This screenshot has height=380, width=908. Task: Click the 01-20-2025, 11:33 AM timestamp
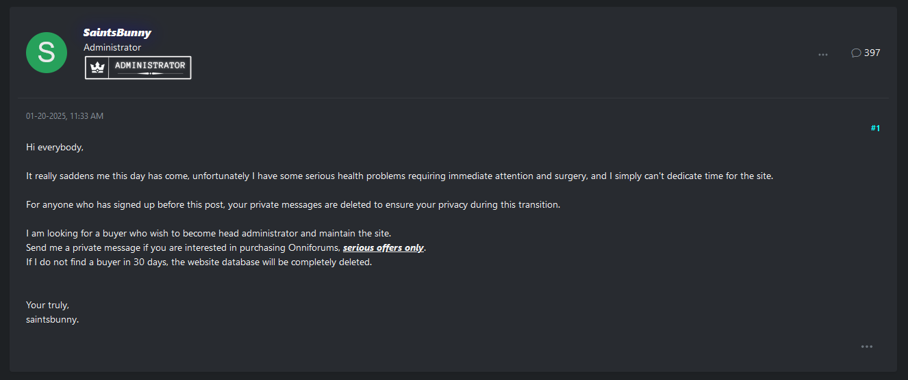(x=65, y=116)
